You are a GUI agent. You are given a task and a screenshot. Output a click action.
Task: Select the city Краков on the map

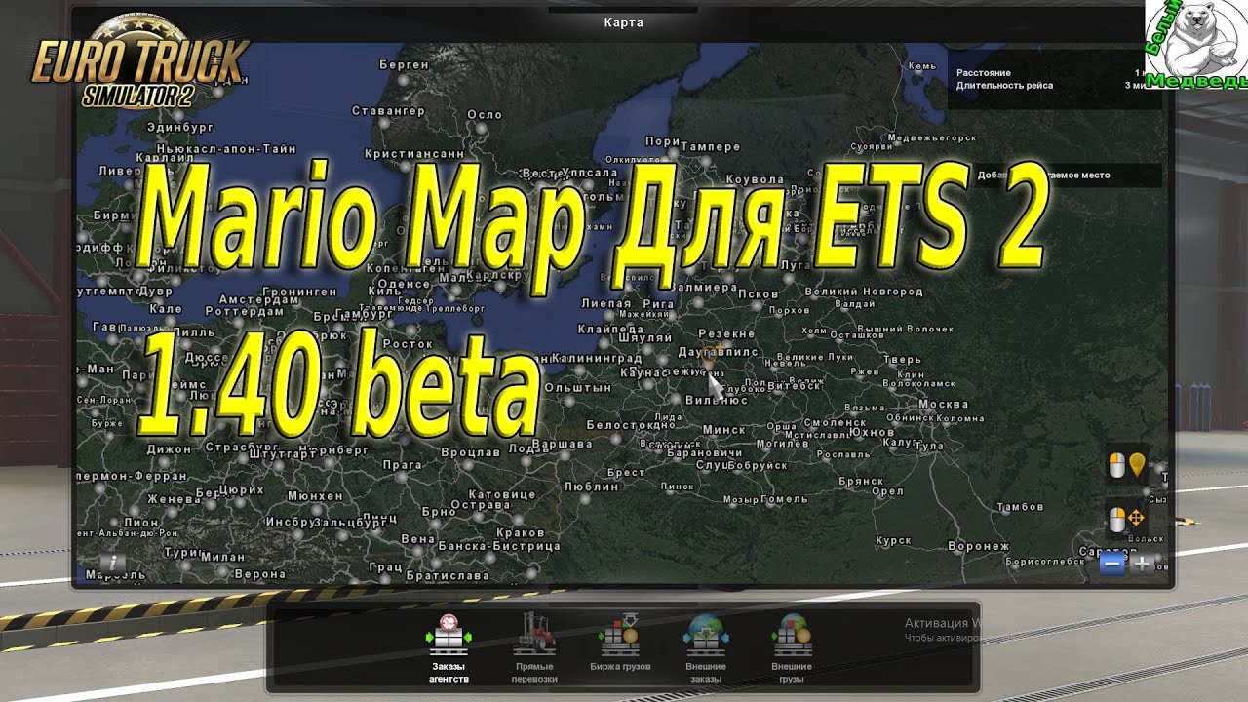pyautogui.click(x=520, y=532)
